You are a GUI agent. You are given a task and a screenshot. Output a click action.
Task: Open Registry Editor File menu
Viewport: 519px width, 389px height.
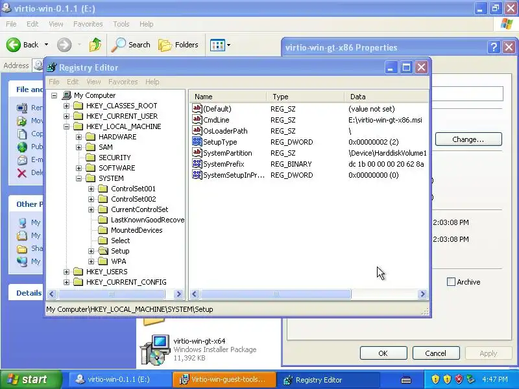(54, 82)
